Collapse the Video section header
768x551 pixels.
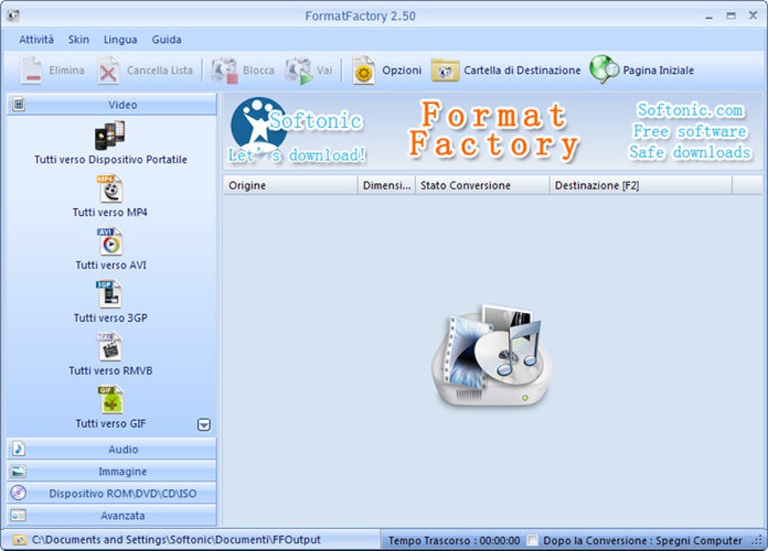(111, 104)
